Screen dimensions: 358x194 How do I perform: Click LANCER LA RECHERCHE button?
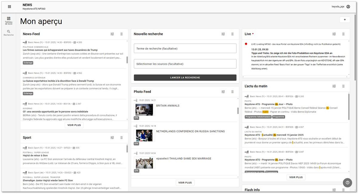coord(185,78)
